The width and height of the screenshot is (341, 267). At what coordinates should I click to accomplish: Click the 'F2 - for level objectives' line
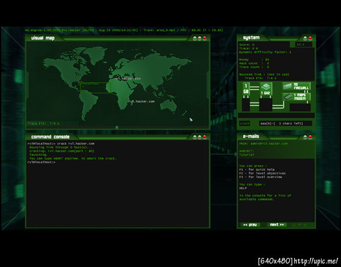262,173
